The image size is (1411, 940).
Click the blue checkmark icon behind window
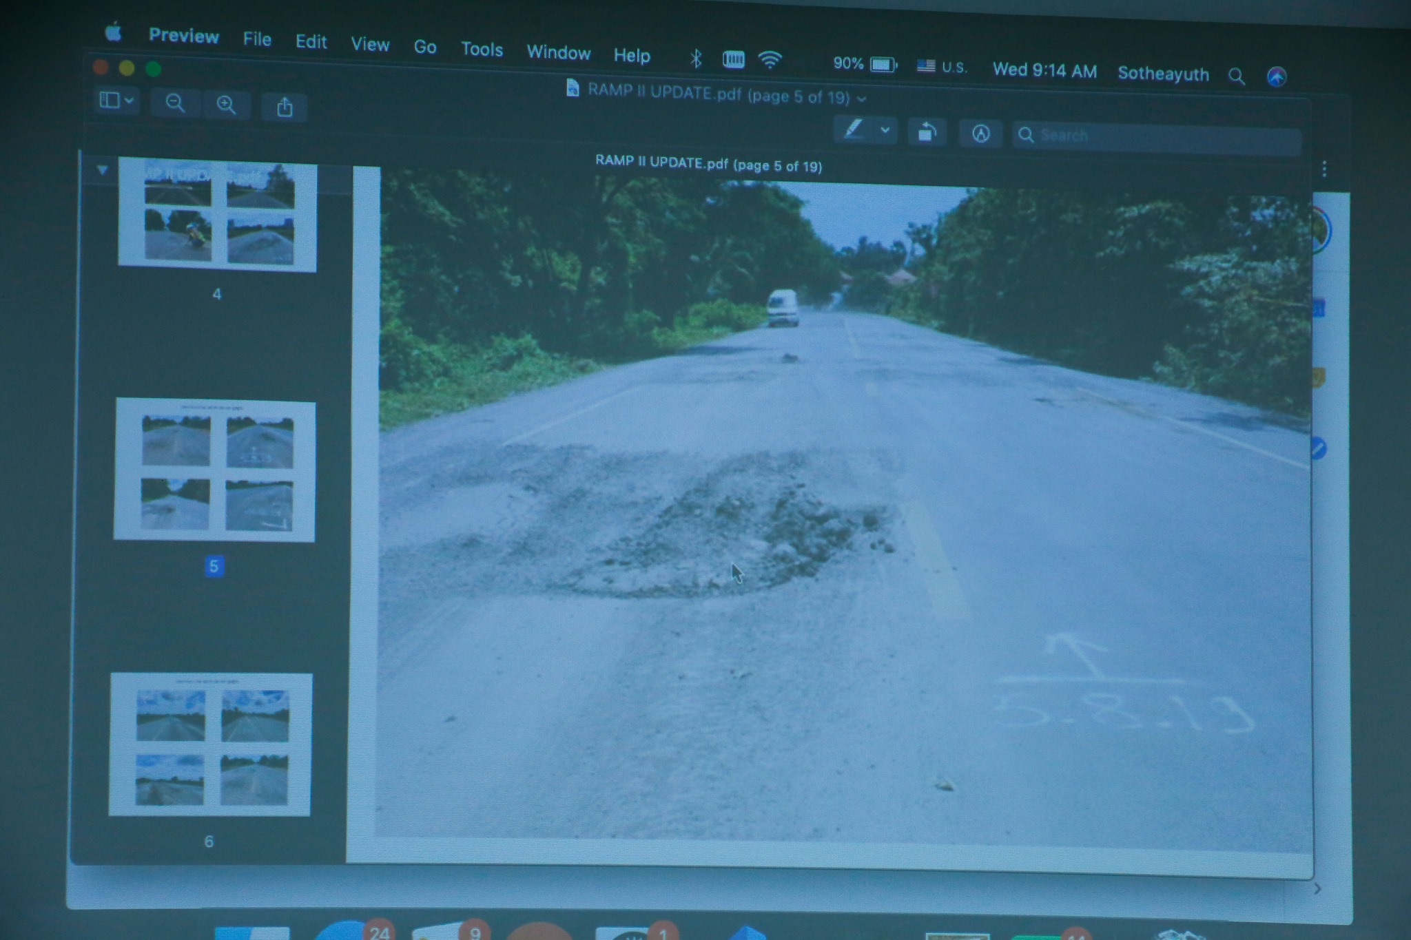1319,449
